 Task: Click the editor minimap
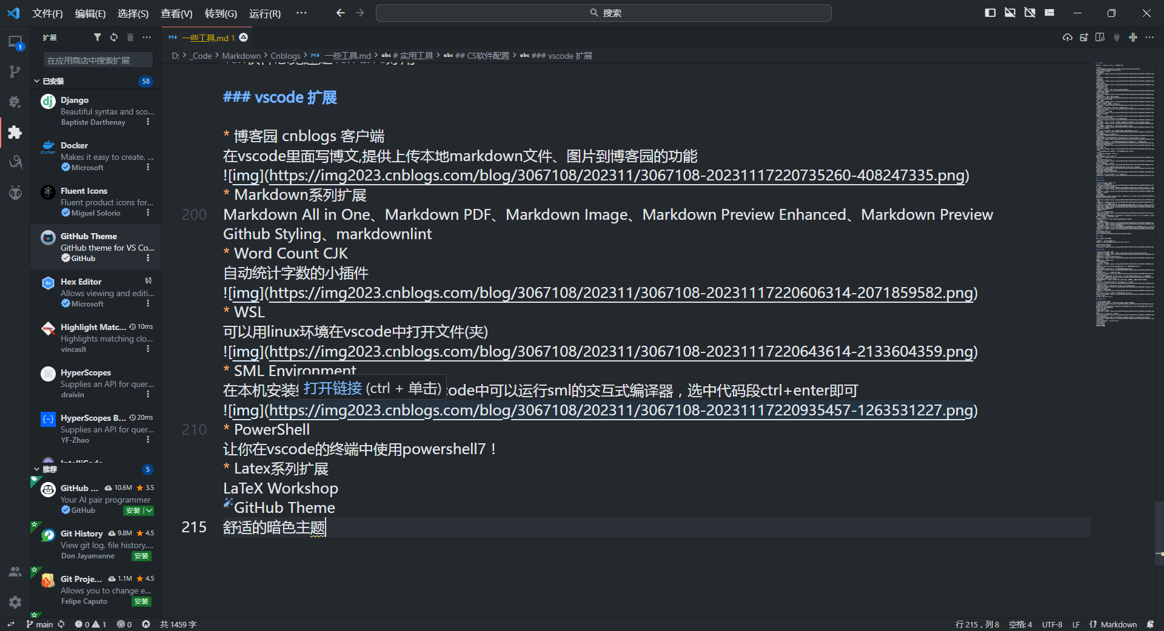pos(1124,194)
